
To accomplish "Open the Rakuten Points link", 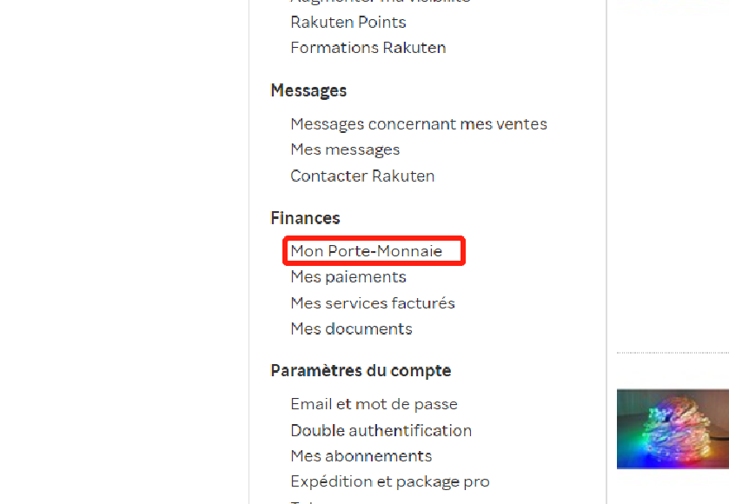I will tap(348, 22).
